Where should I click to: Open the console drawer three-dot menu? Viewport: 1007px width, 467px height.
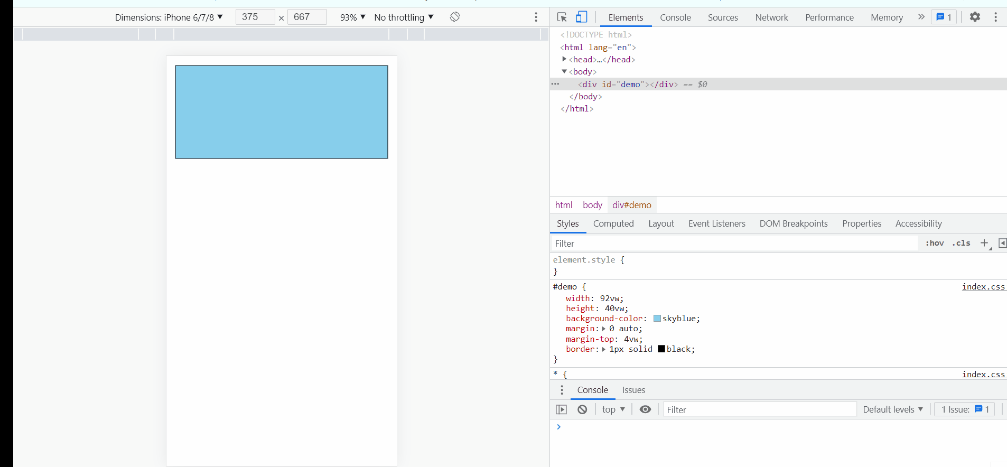(562, 390)
